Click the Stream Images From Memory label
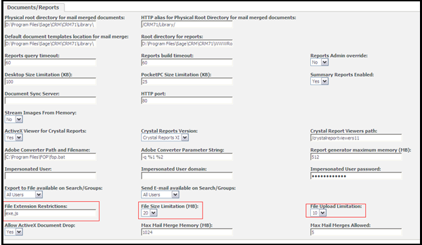422x245 pixels. click(x=41, y=113)
